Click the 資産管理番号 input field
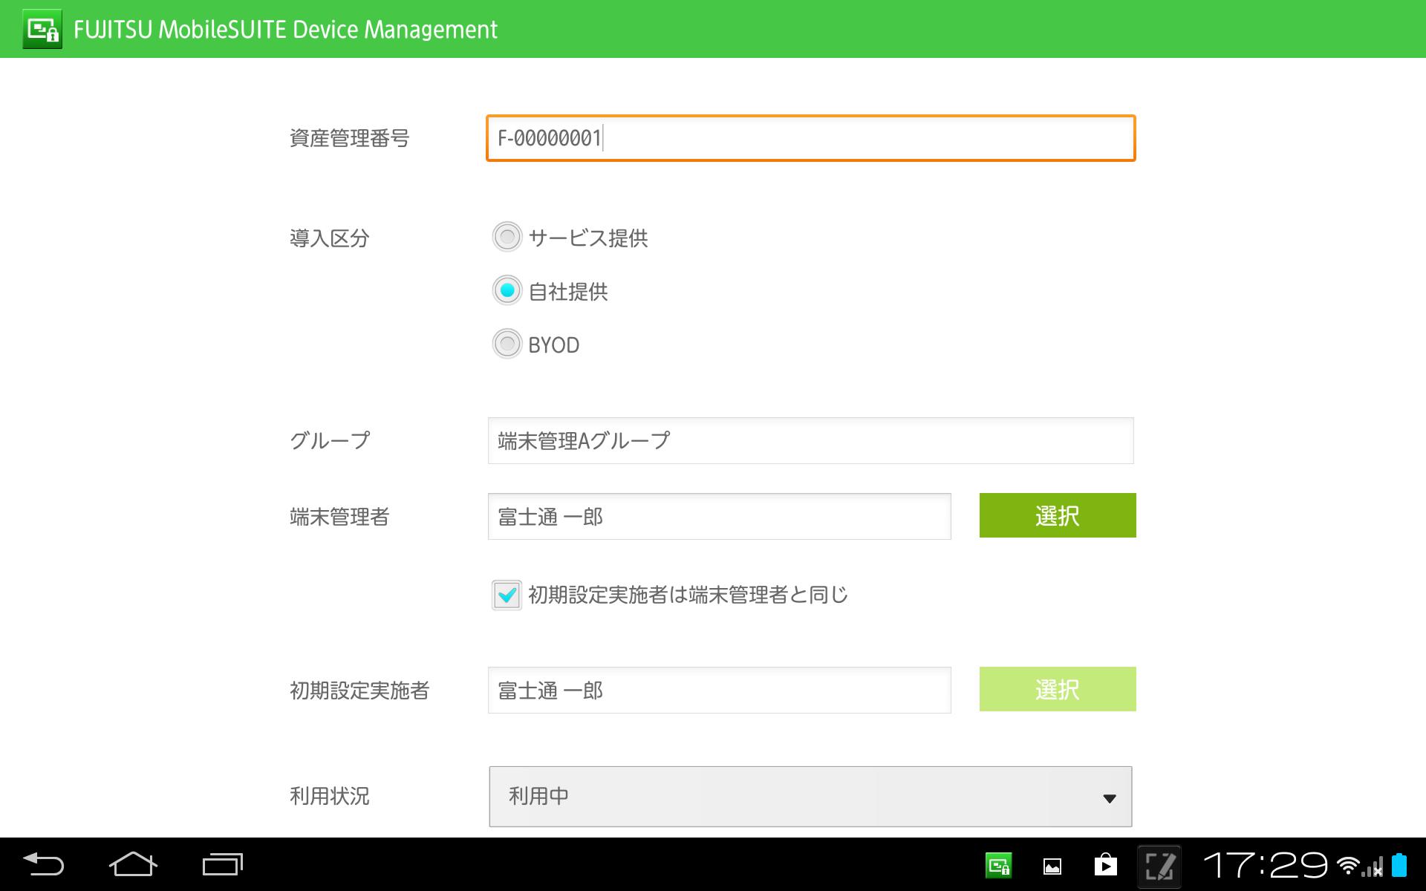 tap(810, 138)
